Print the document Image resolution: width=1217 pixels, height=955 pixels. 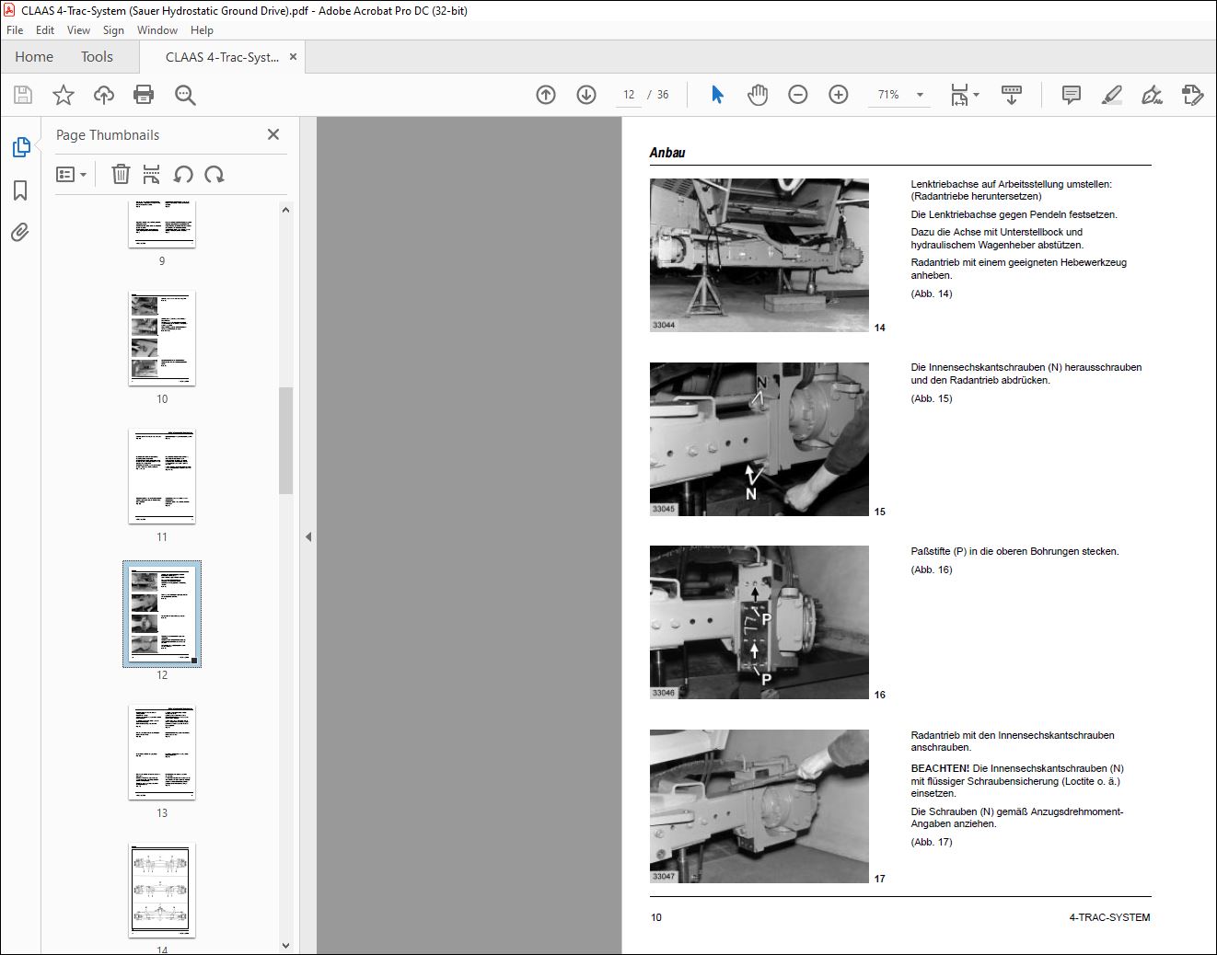pyautogui.click(x=144, y=95)
